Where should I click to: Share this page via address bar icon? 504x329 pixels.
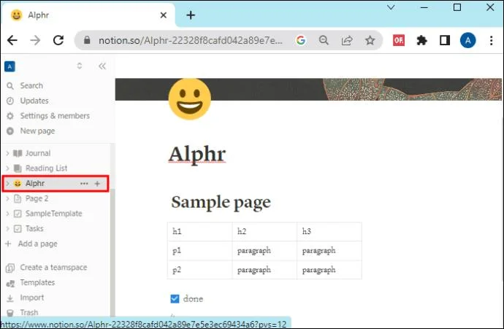[x=347, y=40]
